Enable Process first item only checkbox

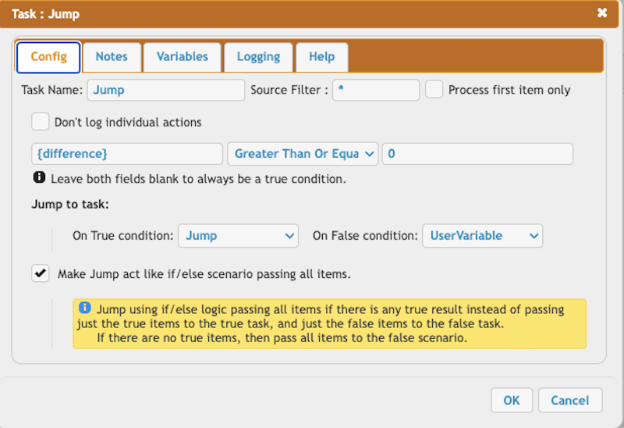[x=434, y=89]
